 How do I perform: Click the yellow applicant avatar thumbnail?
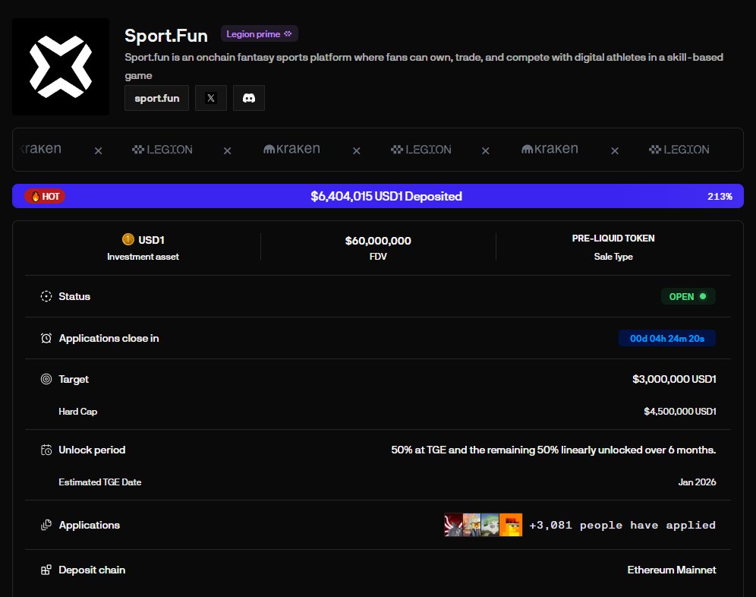pyautogui.click(x=511, y=525)
